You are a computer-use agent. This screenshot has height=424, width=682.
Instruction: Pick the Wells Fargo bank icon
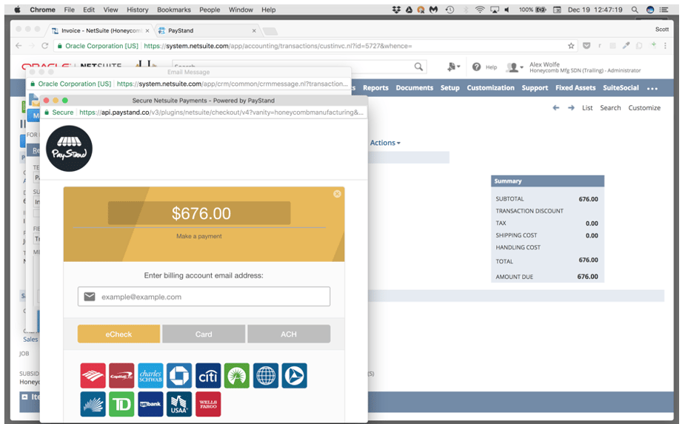(x=208, y=404)
